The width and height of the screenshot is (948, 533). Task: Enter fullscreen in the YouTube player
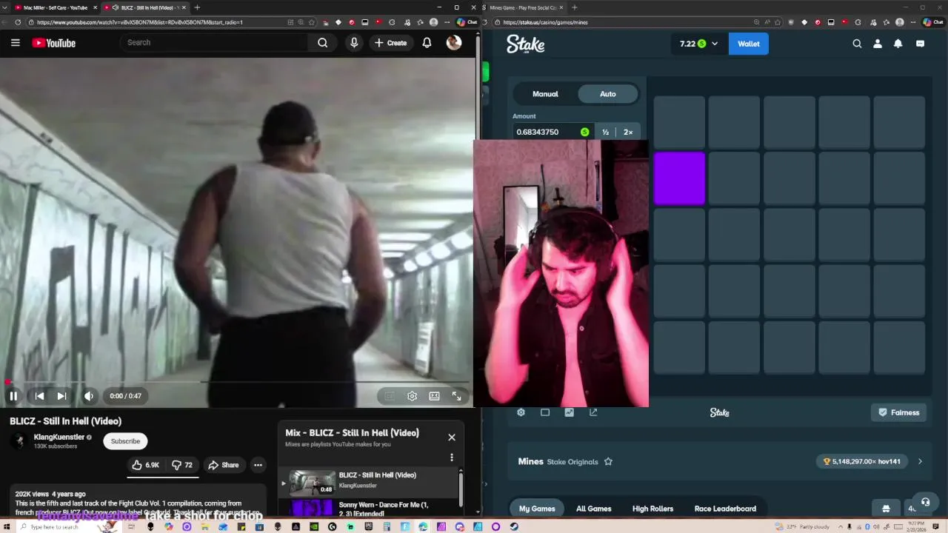pyautogui.click(x=456, y=396)
